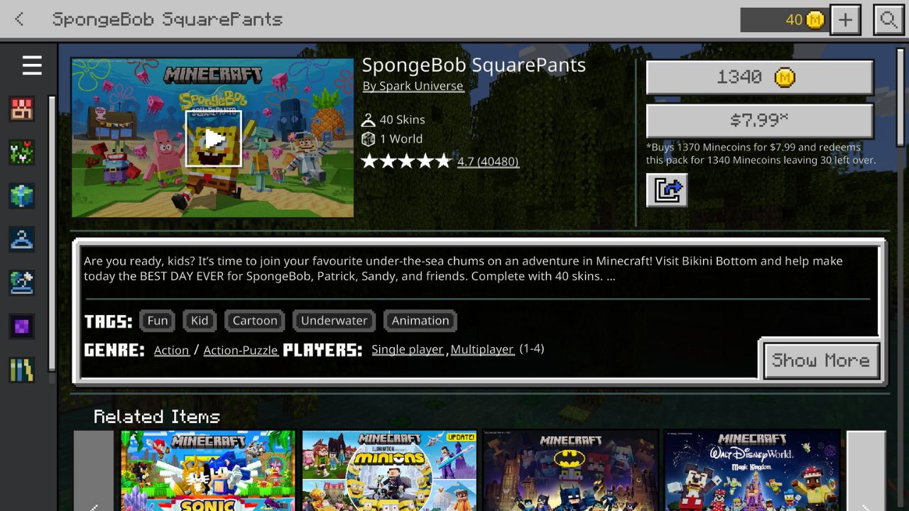Buy pack for 1340 Minecoins
This screenshot has width=909, height=511.
(759, 77)
